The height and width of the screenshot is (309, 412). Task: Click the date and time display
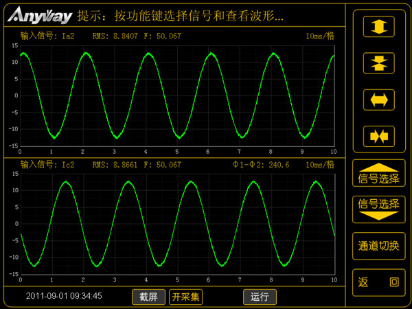click(64, 296)
